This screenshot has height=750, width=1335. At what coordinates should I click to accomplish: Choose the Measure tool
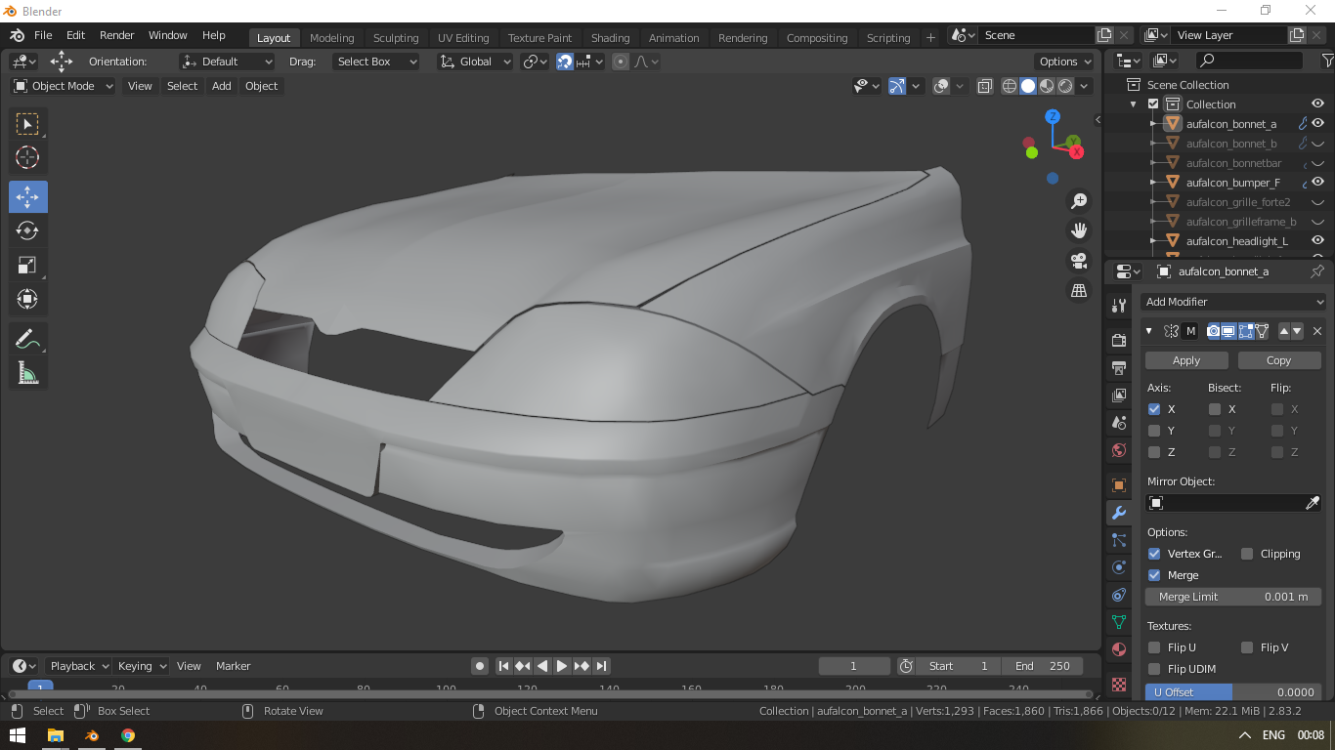(x=27, y=372)
